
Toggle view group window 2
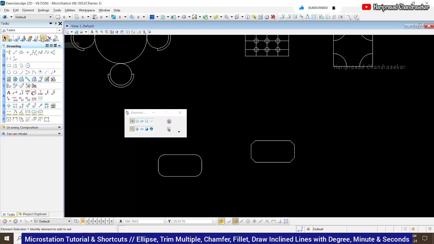[x=87, y=221]
